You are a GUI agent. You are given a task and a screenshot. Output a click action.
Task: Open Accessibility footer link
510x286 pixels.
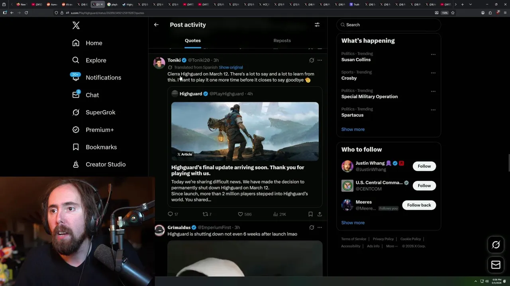(351, 246)
